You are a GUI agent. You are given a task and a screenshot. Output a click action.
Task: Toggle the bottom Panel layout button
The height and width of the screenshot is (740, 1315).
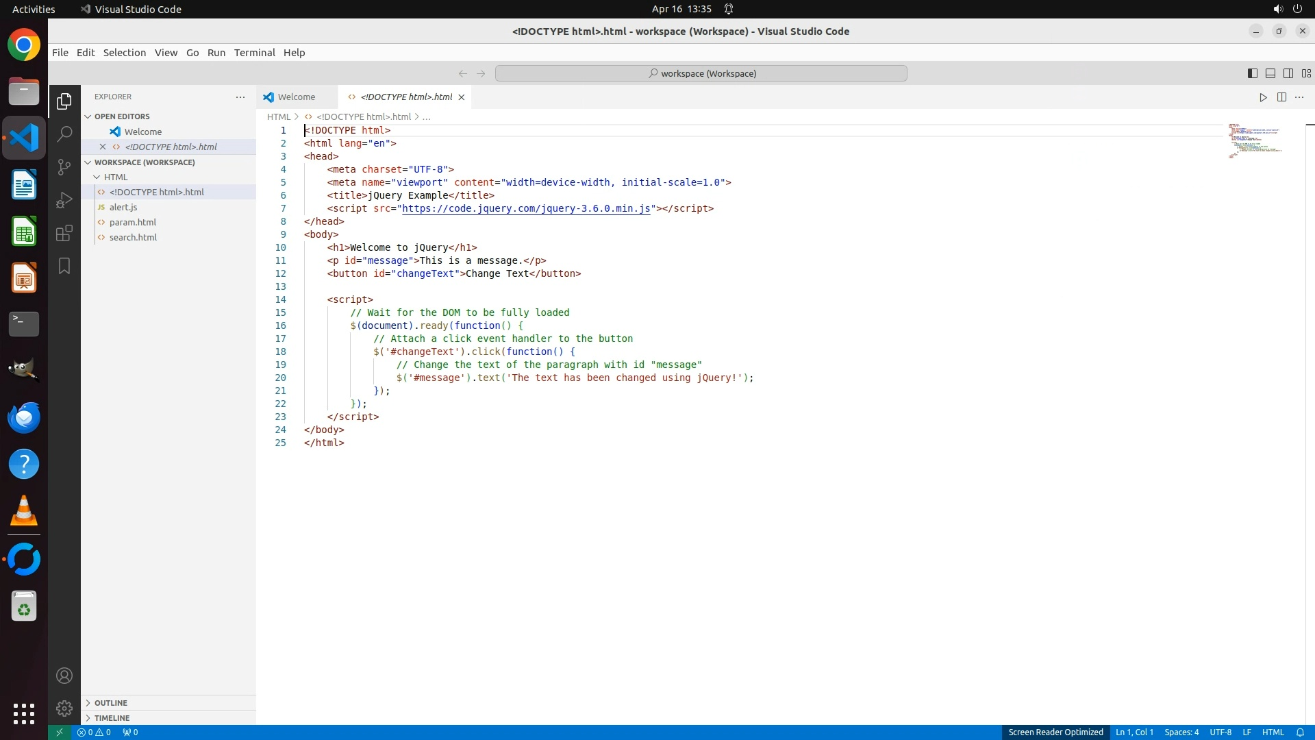tap(1270, 73)
